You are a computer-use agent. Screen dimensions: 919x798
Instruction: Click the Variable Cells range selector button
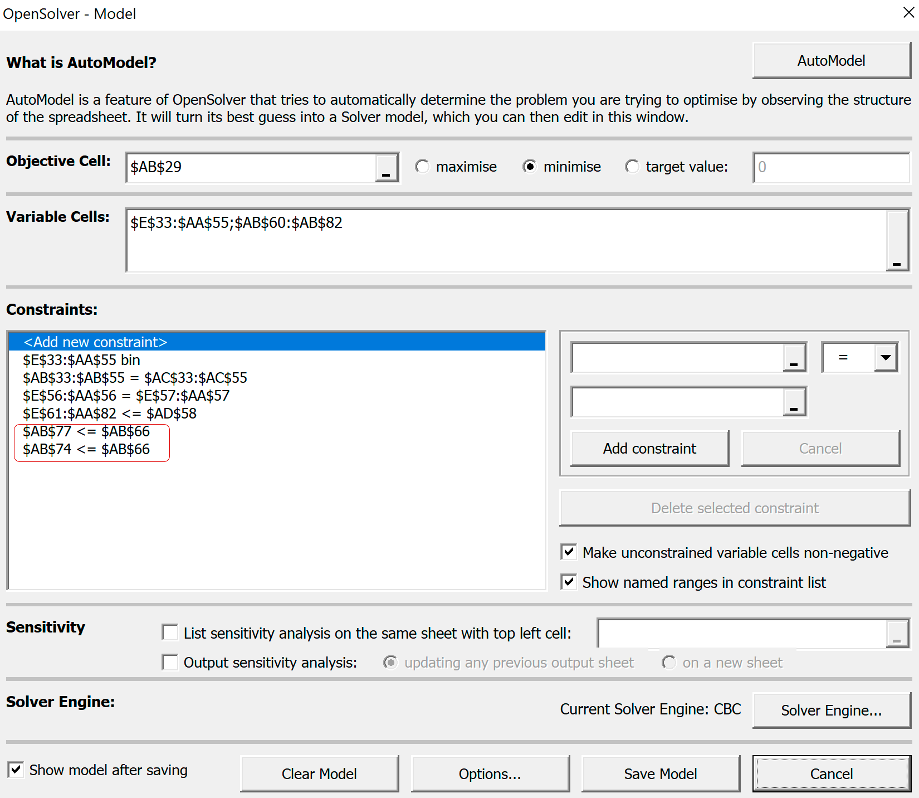click(897, 241)
